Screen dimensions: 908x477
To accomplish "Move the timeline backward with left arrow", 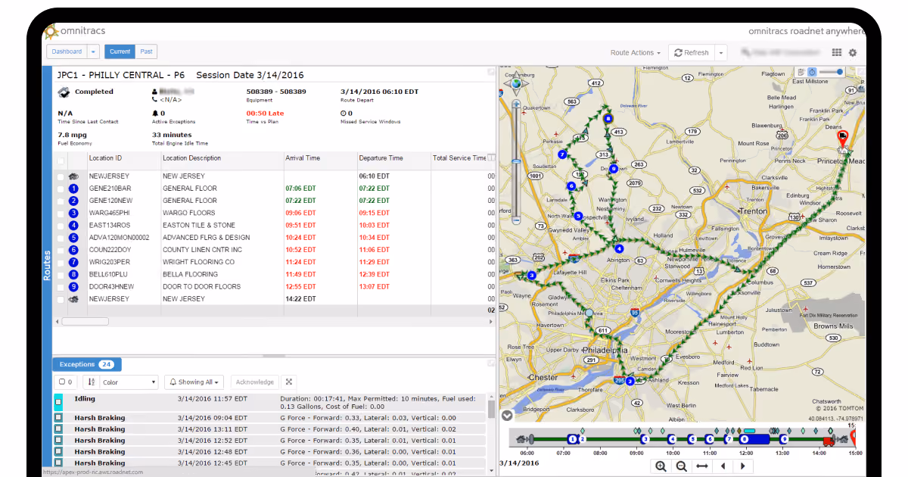I will (x=723, y=466).
